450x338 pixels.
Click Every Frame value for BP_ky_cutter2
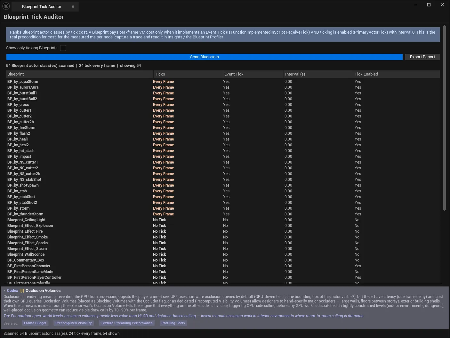[x=163, y=116]
